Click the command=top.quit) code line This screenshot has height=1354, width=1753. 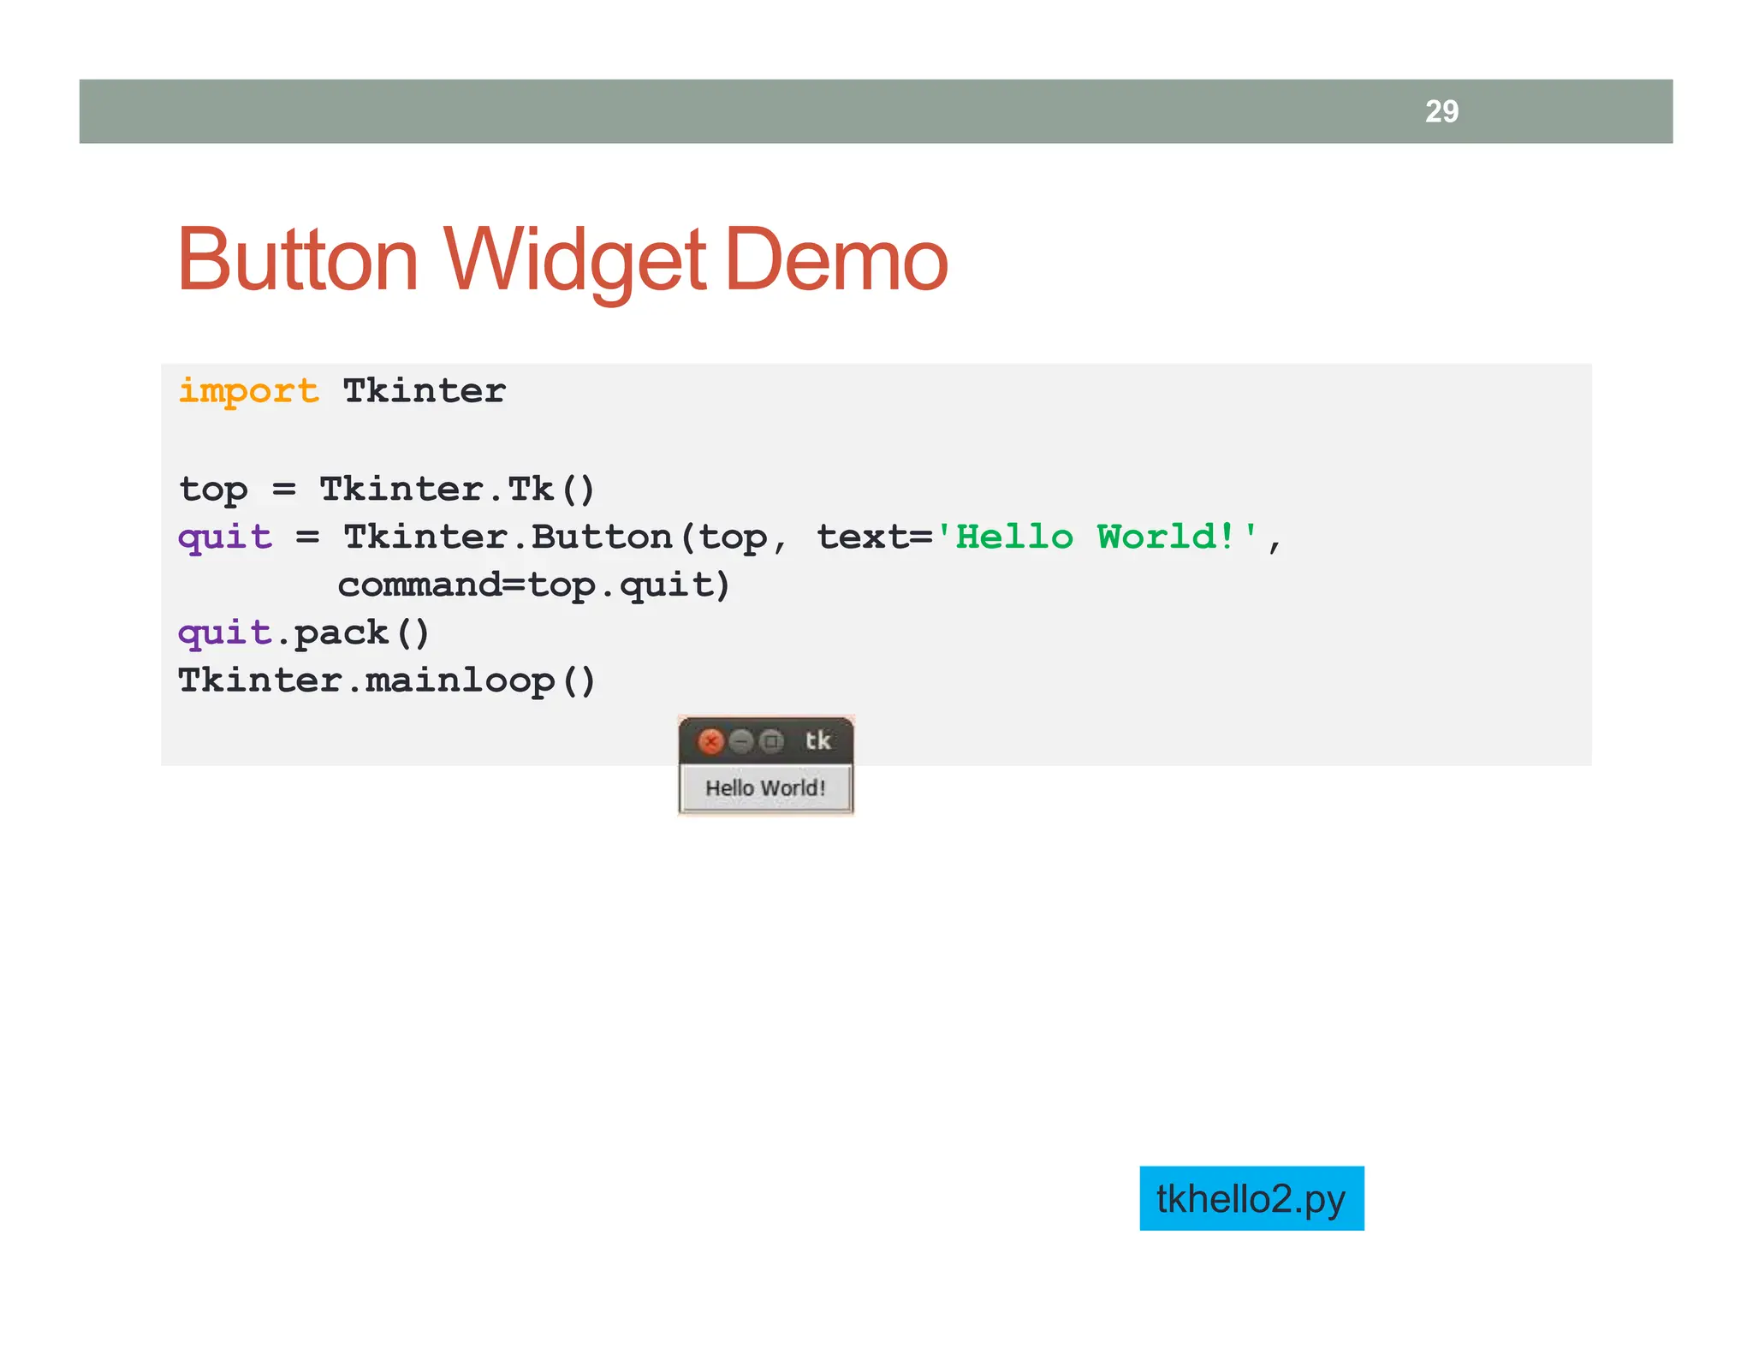point(534,585)
